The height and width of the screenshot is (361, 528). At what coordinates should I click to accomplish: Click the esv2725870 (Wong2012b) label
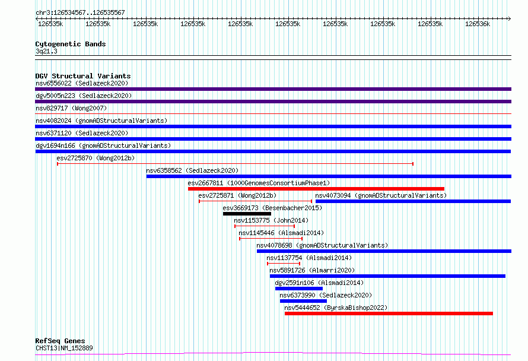pos(96,158)
